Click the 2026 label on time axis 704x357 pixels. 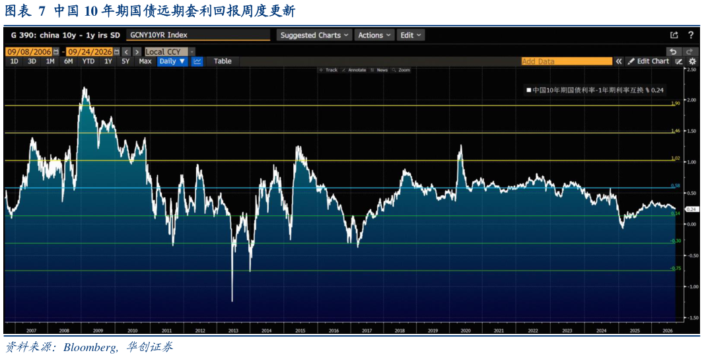tap(667, 330)
